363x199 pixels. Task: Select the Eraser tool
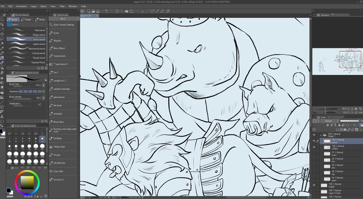2,87
